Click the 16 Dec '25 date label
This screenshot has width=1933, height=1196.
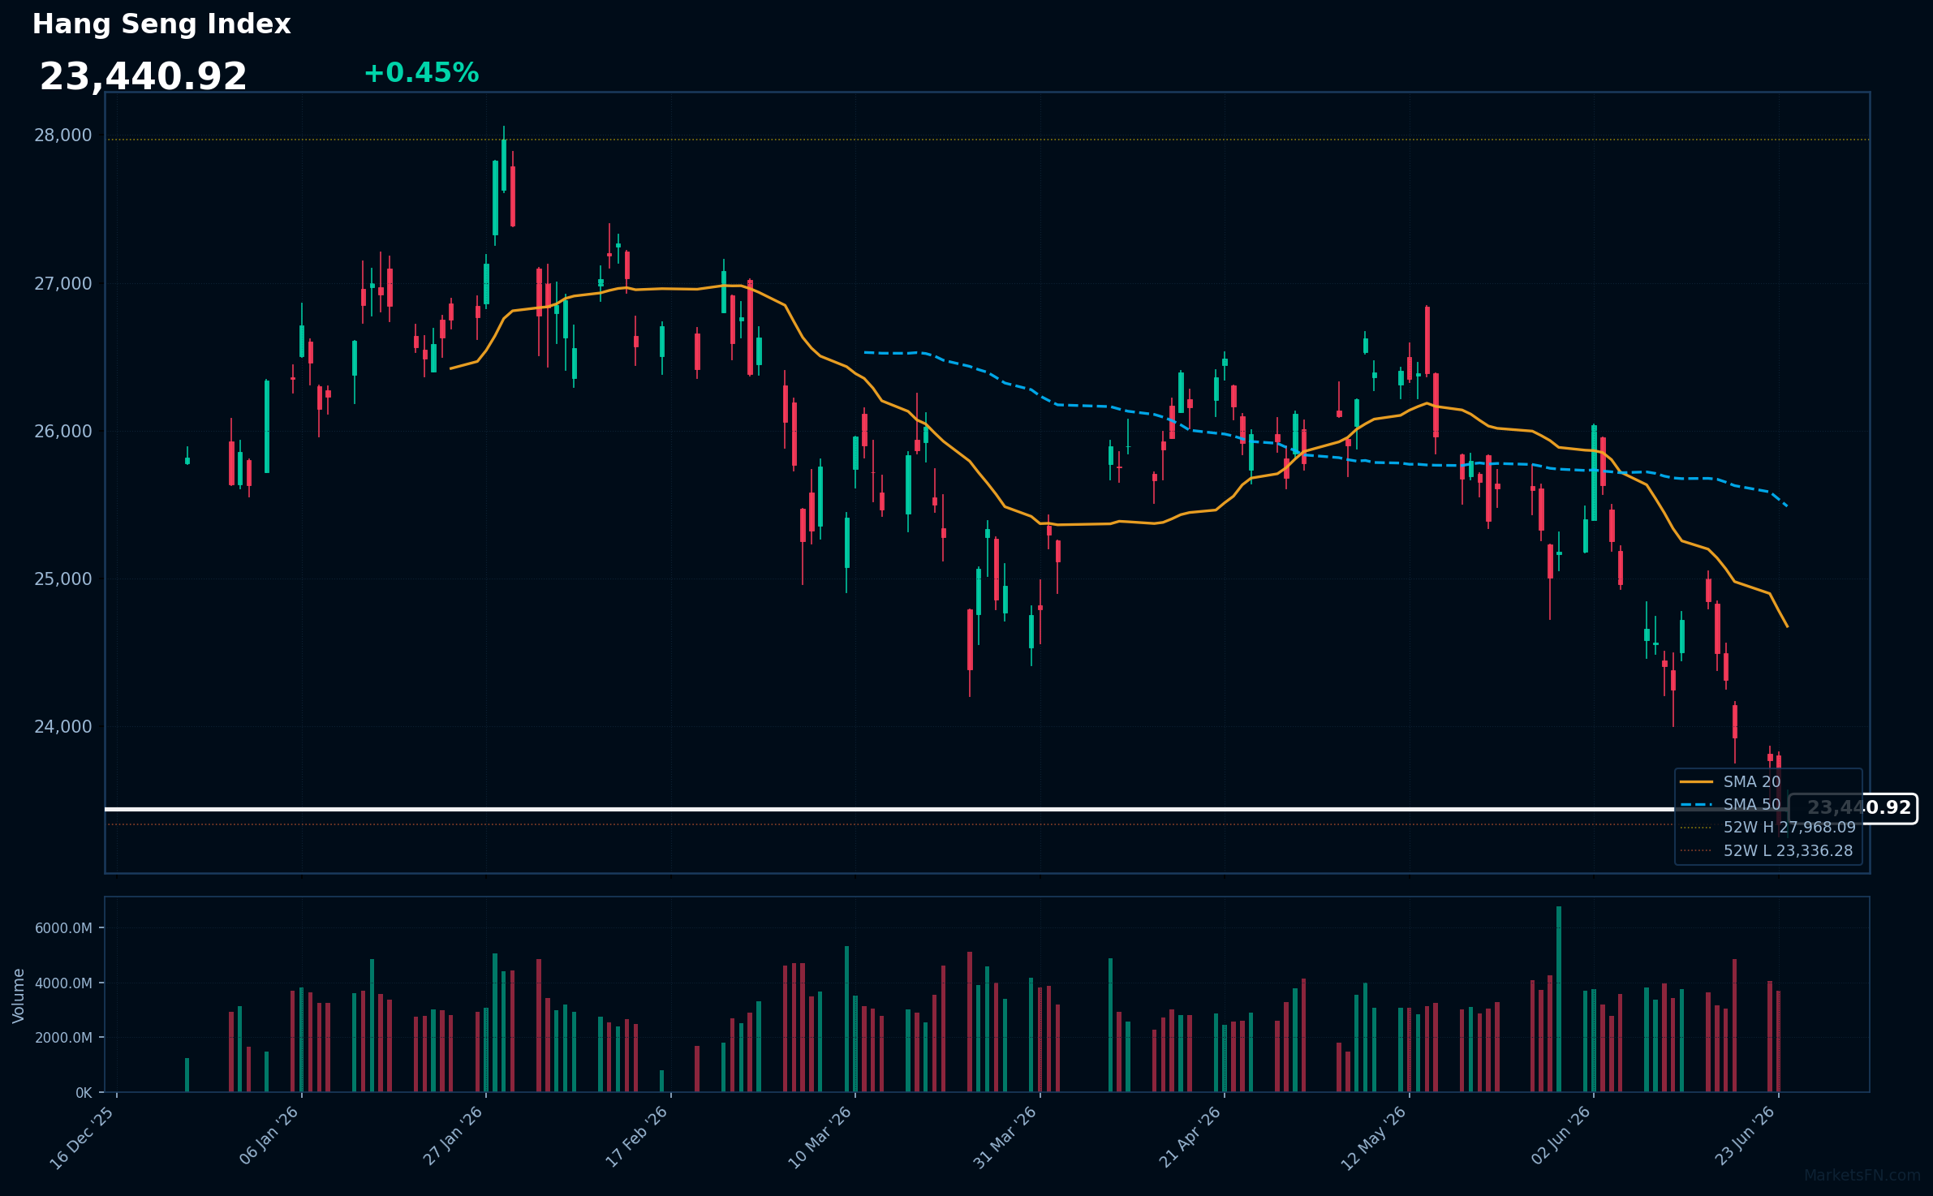(x=83, y=1137)
